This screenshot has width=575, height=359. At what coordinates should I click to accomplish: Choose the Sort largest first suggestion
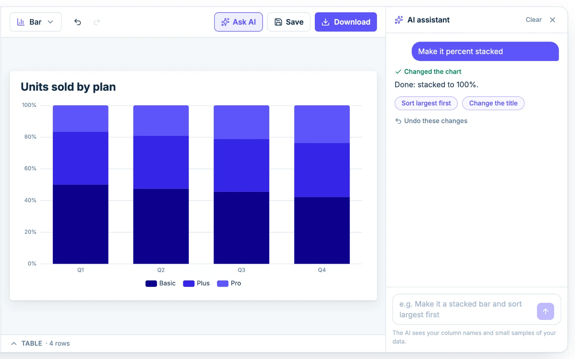pos(426,103)
